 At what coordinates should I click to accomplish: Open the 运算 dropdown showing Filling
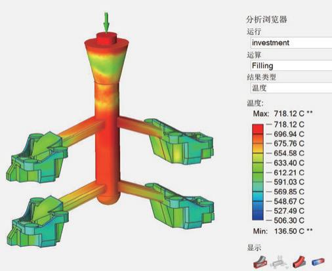[291, 66]
